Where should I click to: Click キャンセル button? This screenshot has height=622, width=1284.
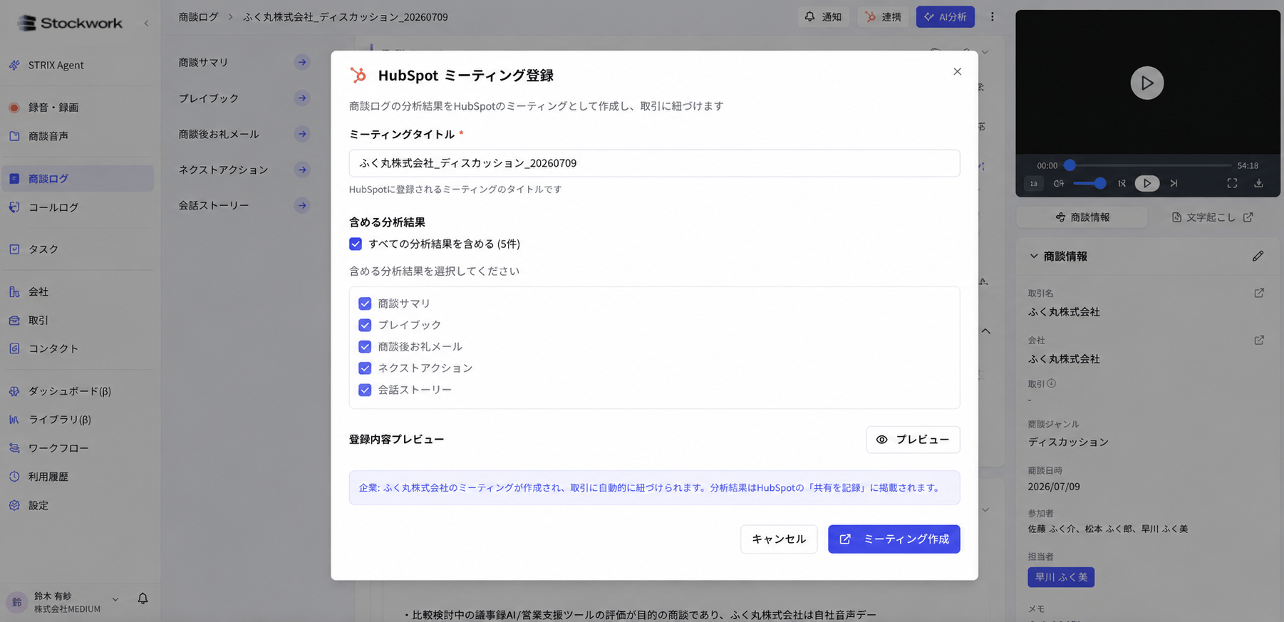[x=779, y=539]
